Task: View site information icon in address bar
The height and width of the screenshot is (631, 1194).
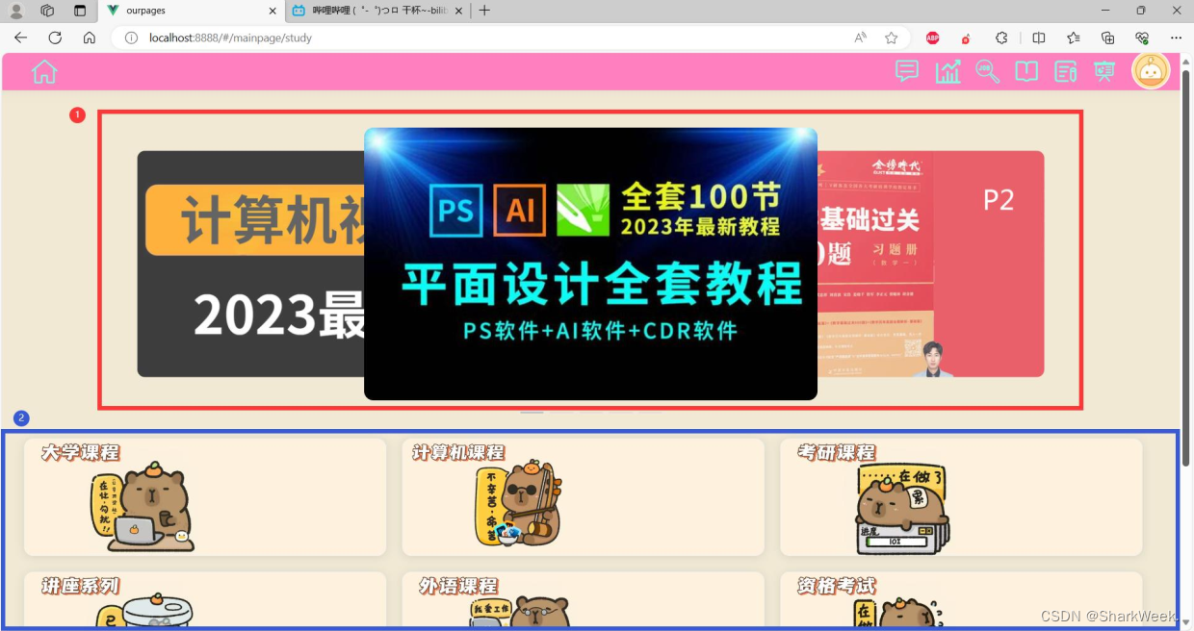Action: coord(132,38)
